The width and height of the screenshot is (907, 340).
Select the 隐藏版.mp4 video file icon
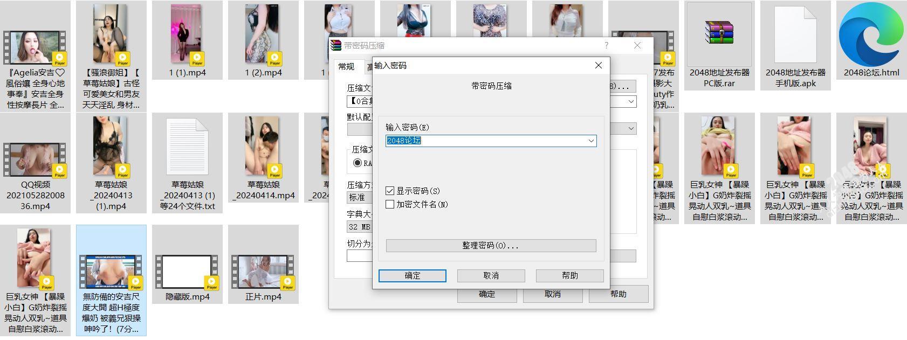point(187,272)
